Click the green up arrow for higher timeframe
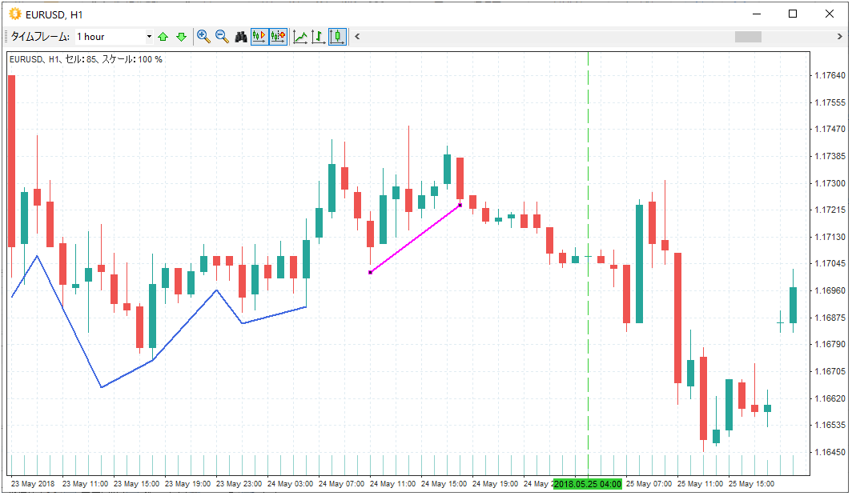852x496 pixels. 163,37
